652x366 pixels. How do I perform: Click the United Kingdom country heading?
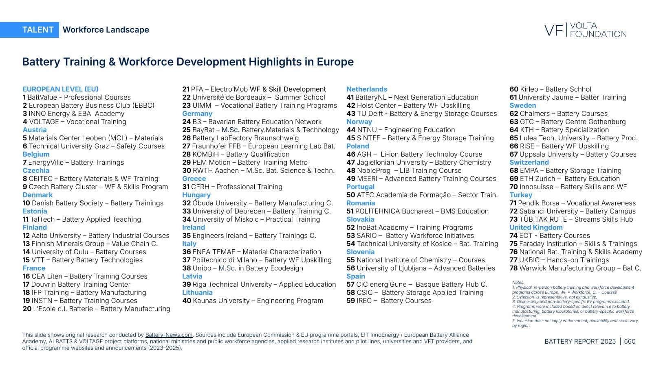[536, 227]
